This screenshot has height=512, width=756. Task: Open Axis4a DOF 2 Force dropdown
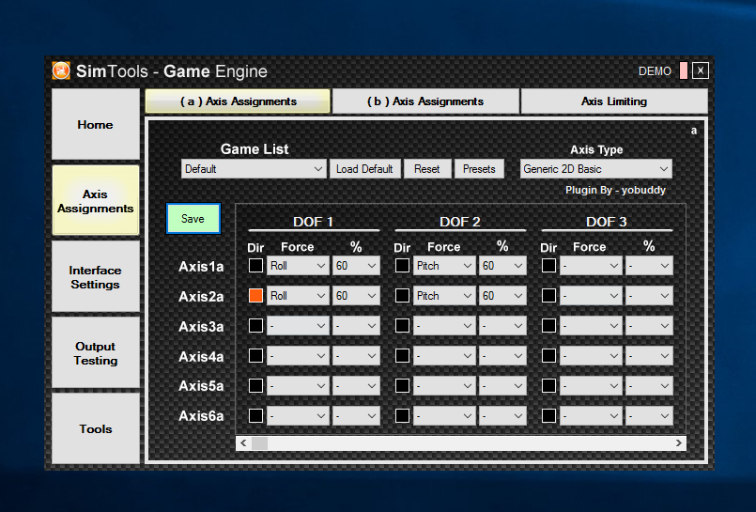[x=444, y=356]
